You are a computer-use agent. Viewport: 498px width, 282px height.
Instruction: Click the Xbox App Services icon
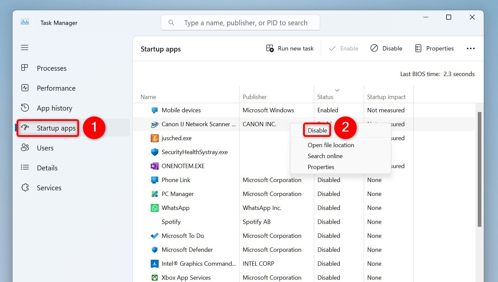155,278
